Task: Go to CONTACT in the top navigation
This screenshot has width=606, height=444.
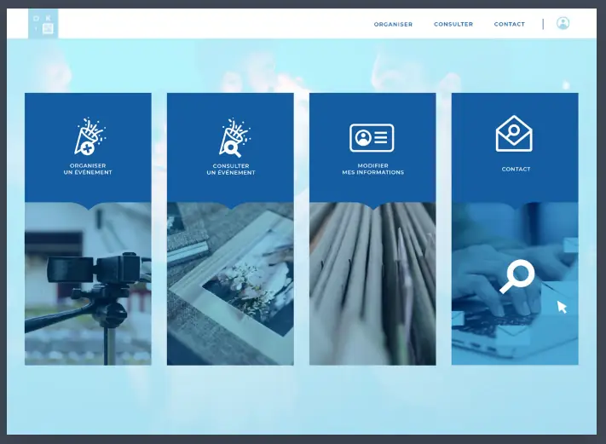Action: pyautogui.click(x=510, y=25)
